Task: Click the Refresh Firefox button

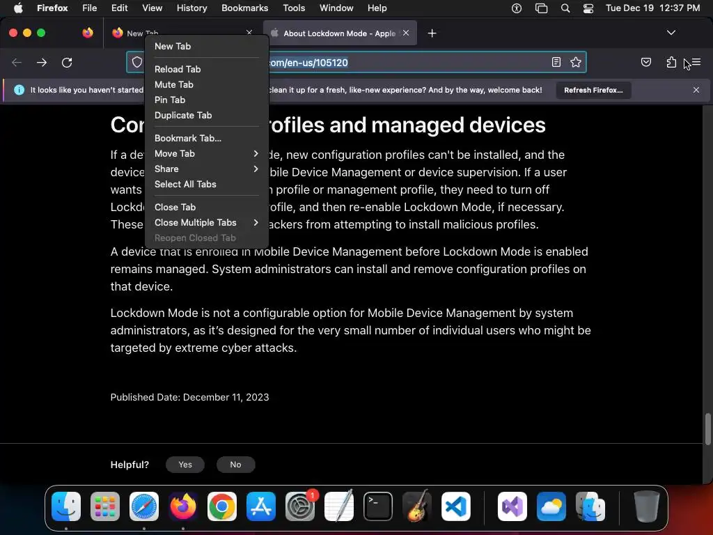Action: 593,90
